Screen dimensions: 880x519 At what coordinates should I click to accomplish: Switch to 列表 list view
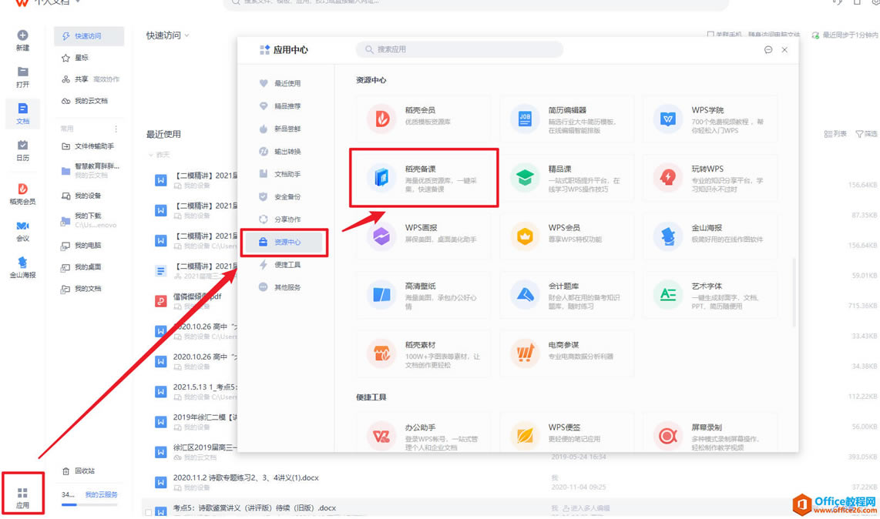(x=835, y=134)
